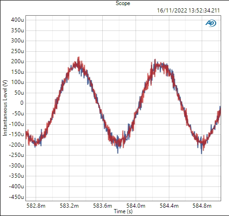Click the -200u Y-axis tick label

coord(16,145)
